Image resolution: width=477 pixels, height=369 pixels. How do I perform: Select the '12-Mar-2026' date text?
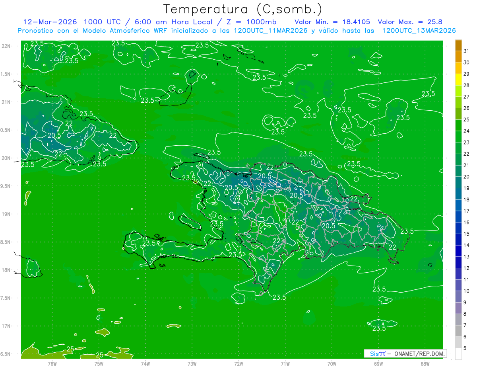pyautogui.click(x=50, y=22)
